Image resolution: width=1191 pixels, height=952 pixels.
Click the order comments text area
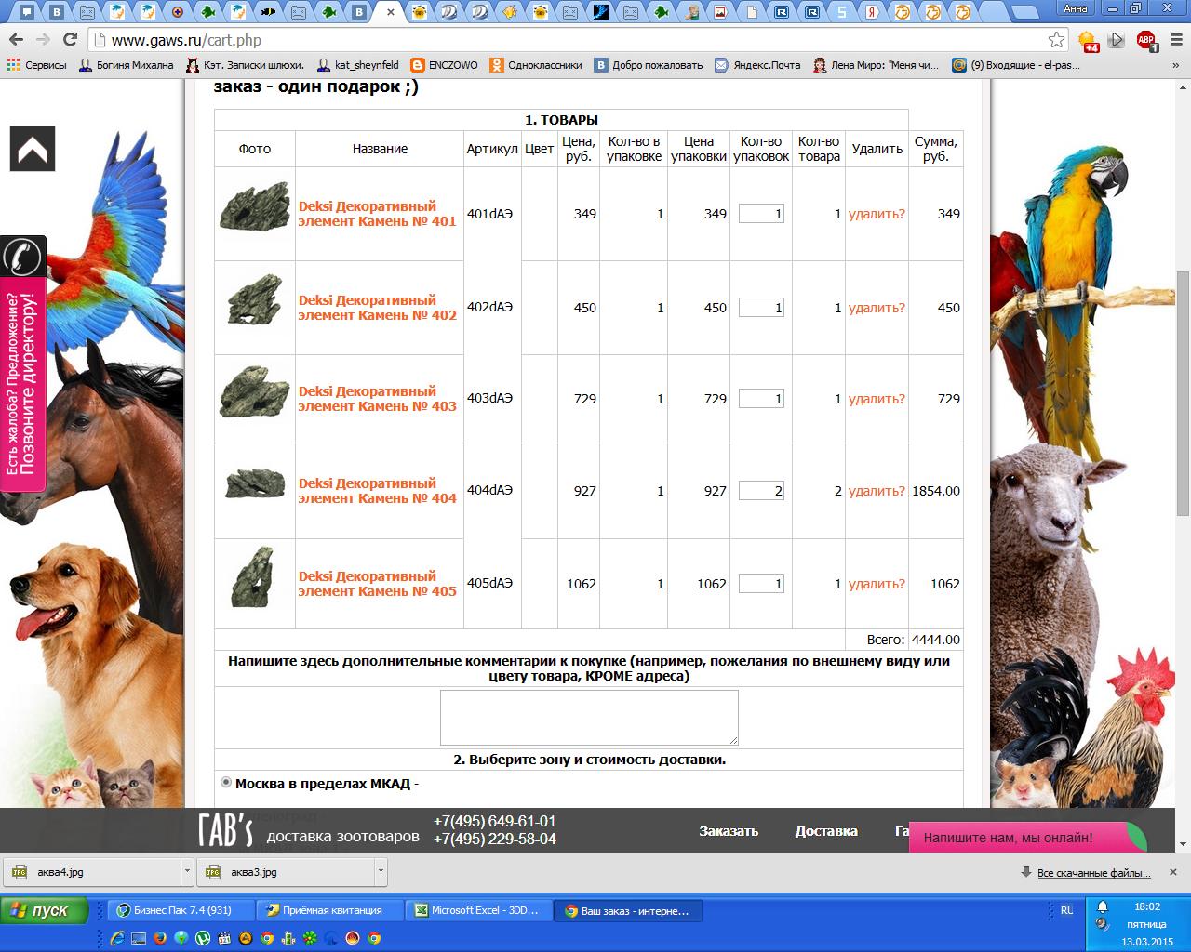[589, 717]
